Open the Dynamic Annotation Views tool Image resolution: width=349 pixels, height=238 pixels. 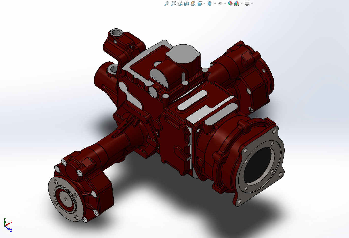point(193,4)
